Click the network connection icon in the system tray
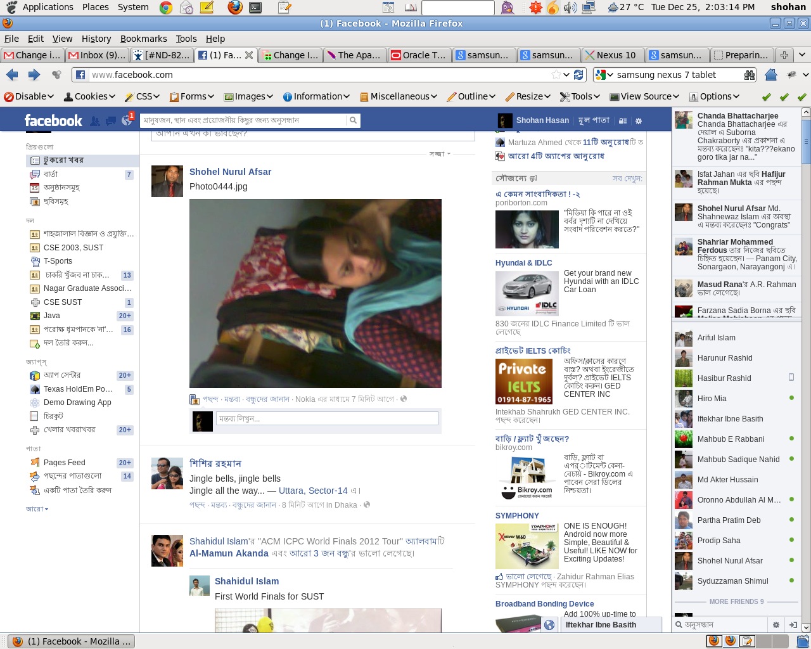 (x=588, y=8)
